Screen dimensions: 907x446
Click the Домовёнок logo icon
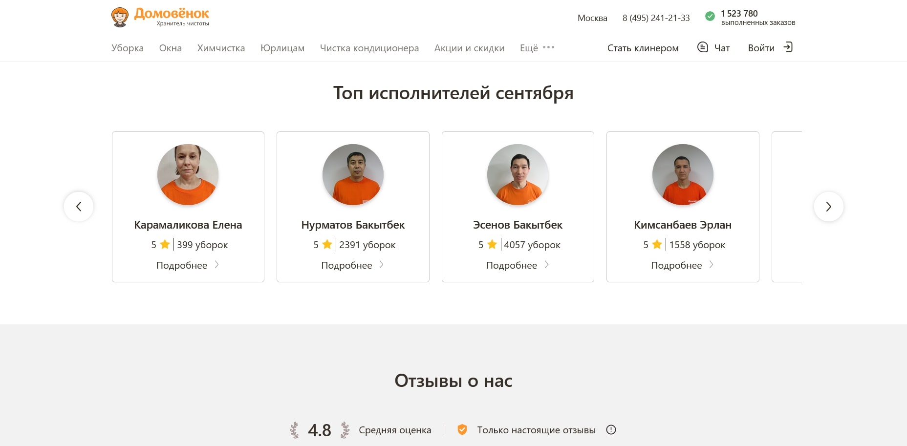119,16
